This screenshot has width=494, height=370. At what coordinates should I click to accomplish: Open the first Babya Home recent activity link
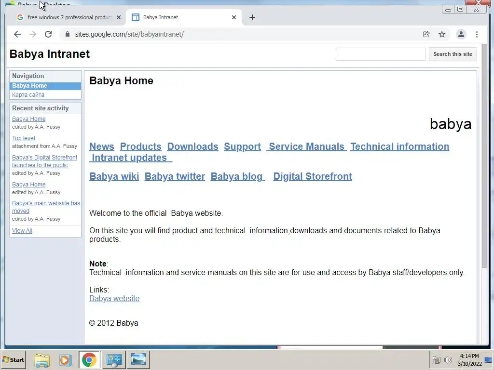(x=28, y=119)
